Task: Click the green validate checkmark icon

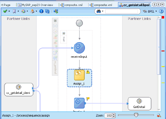Action: coord(5,11)
